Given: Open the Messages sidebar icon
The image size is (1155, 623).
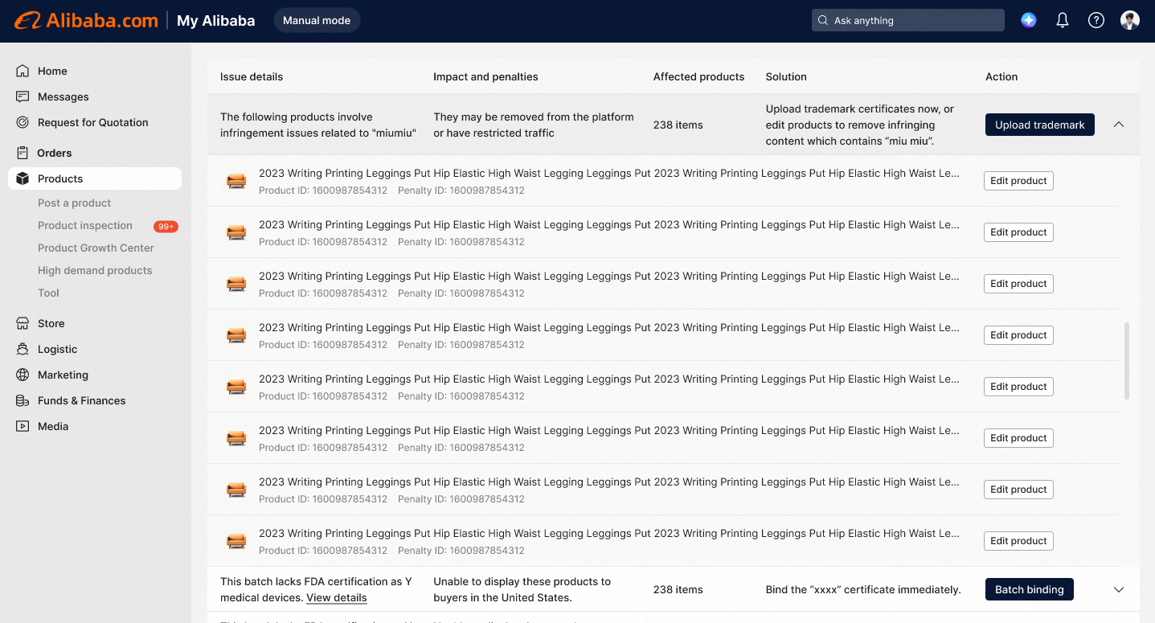Looking at the screenshot, I should [x=23, y=96].
